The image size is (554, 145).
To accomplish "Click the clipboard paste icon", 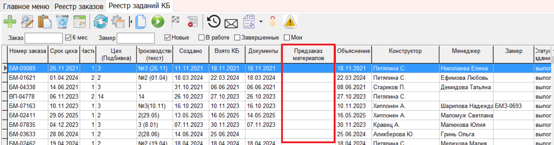I will (45, 22).
